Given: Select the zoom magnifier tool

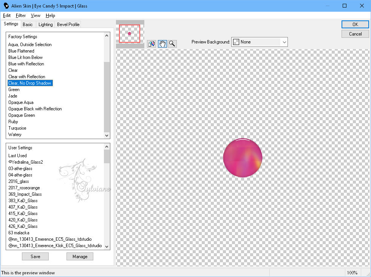Looking at the screenshot, I should tap(172, 44).
